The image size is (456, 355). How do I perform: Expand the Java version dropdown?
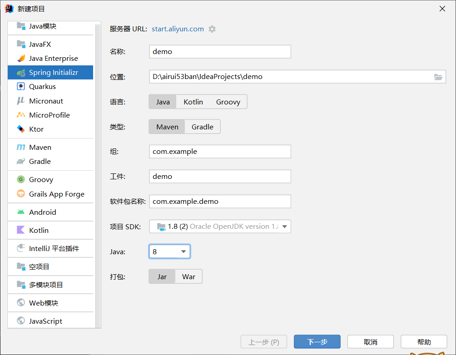click(x=183, y=251)
